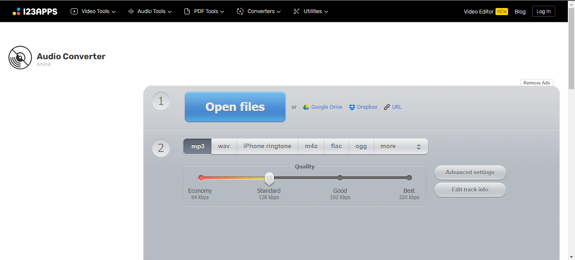Switch to the ogg format

click(361, 146)
